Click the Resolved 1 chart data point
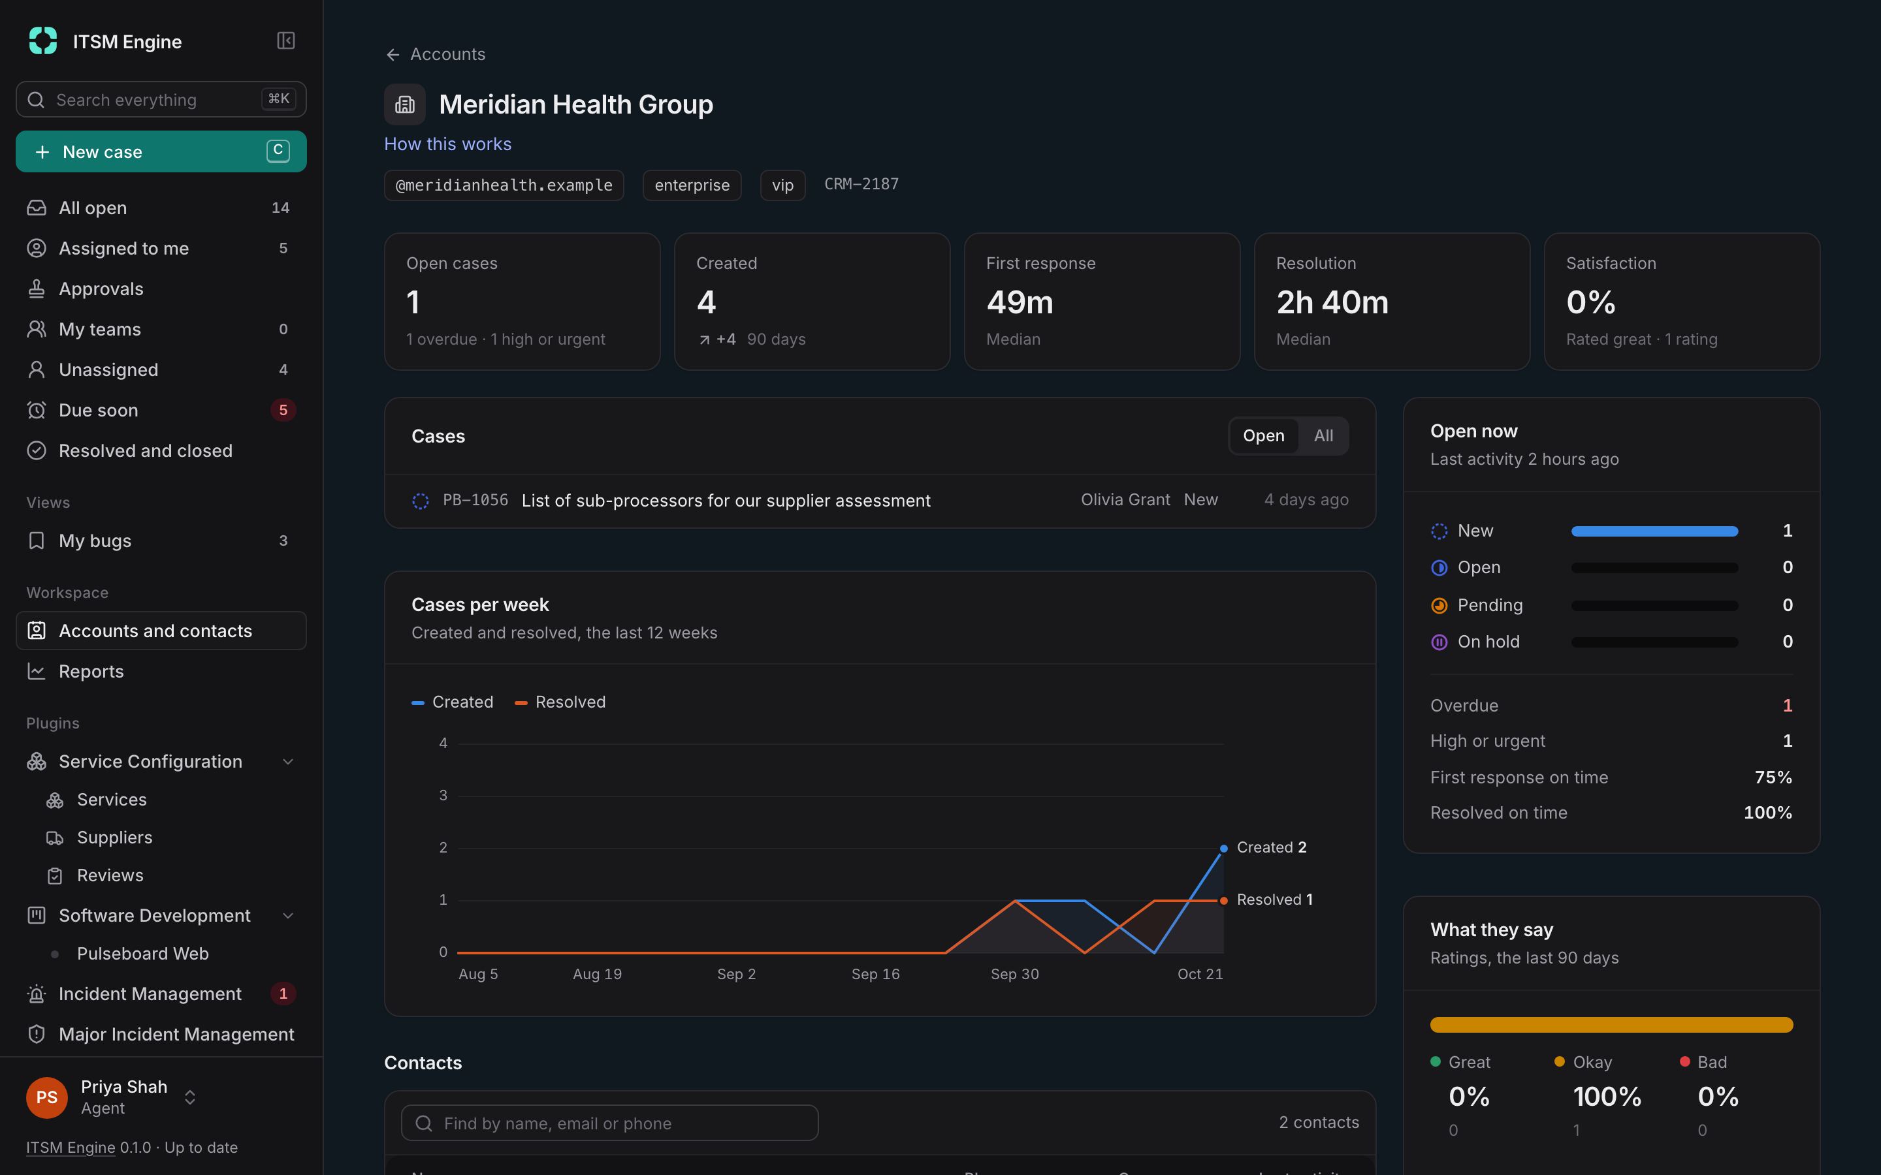1881x1175 pixels. pos(1223,901)
